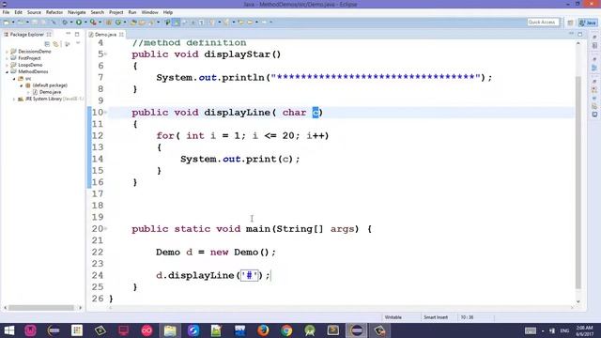Expand the JRE System Library node
The width and height of the screenshot is (601, 338).
(14, 99)
